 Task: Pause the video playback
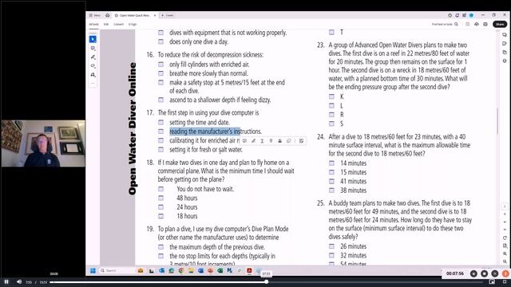(6, 281)
